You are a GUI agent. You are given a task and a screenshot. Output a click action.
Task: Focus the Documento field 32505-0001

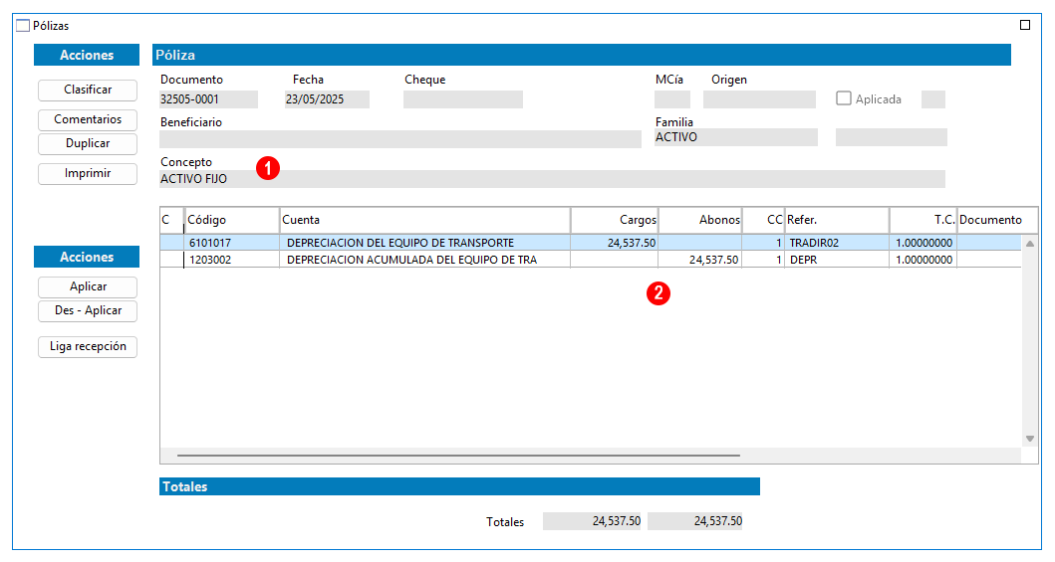point(208,99)
